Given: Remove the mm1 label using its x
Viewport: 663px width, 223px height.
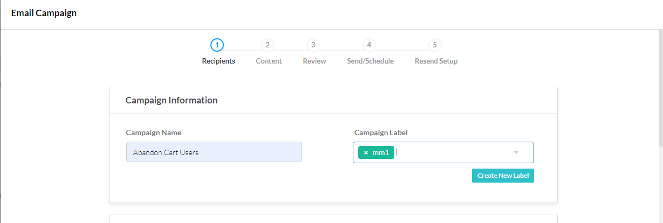Looking at the screenshot, I should click(x=366, y=153).
